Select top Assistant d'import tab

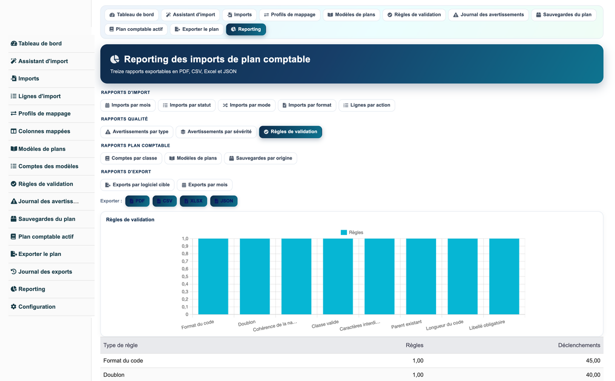[x=191, y=15]
